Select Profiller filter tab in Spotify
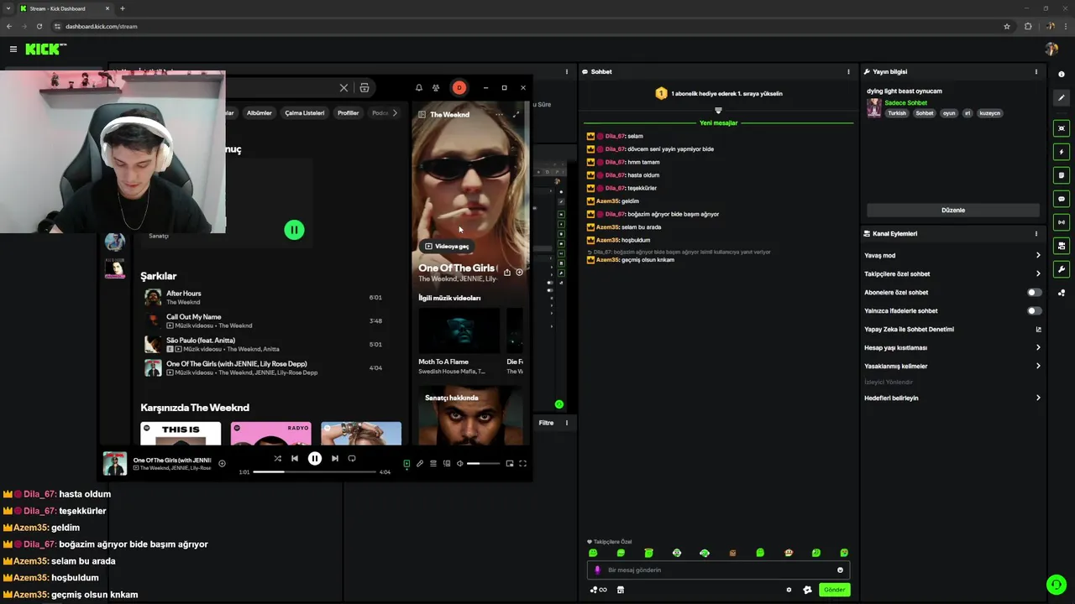This screenshot has width=1075, height=604. [x=348, y=112]
